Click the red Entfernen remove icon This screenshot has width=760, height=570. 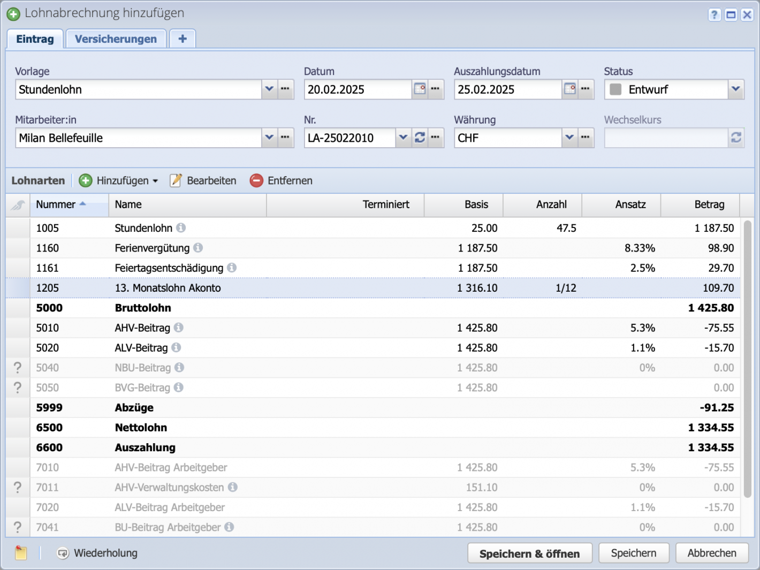(257, 180)
